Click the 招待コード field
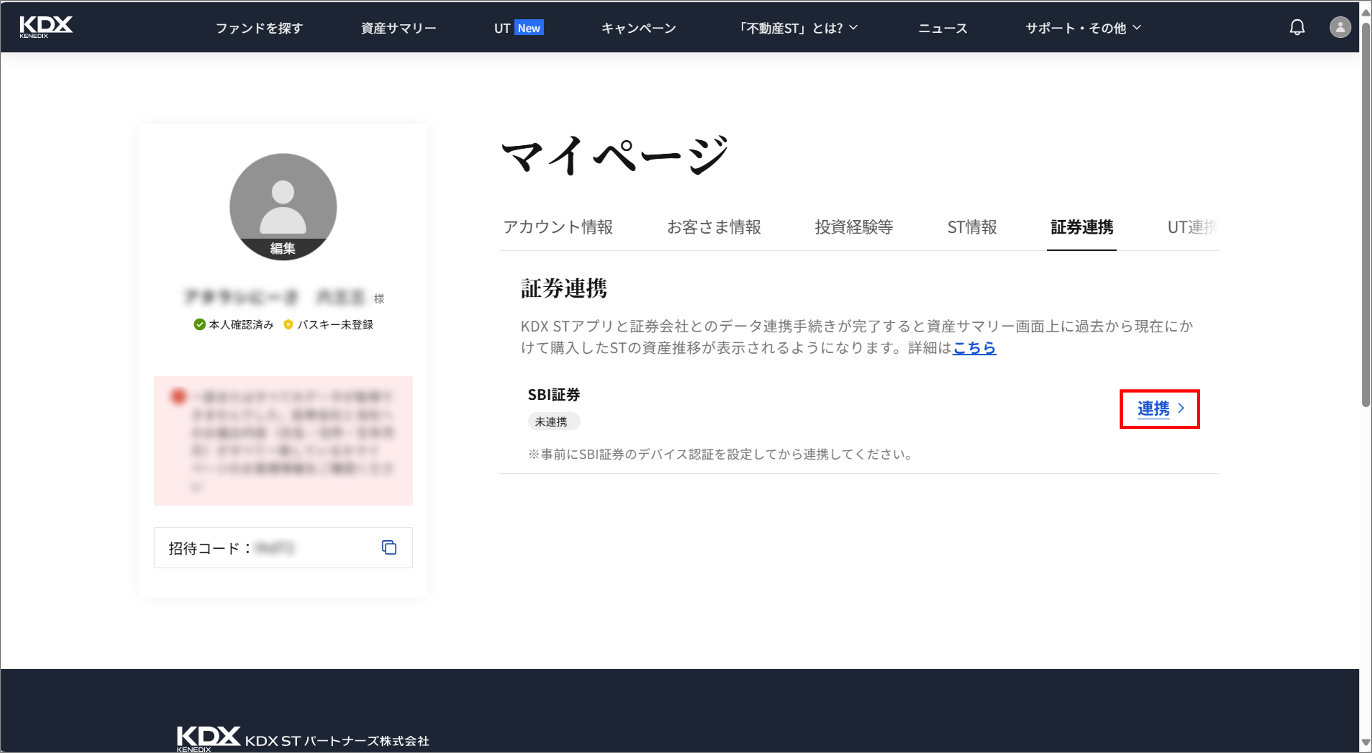Screen dimensions: 1372x753 [x=283, y=548]
